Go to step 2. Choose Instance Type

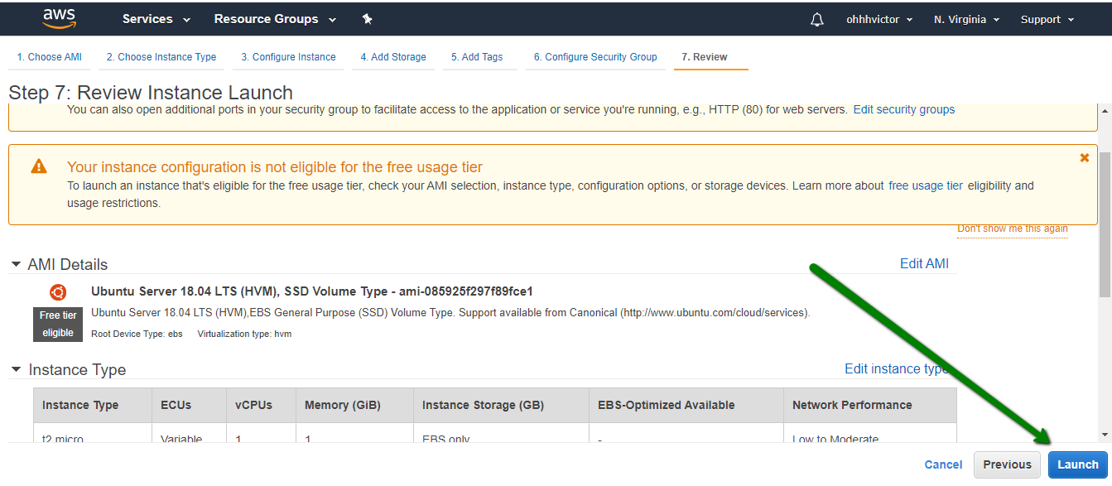point(161,57)
